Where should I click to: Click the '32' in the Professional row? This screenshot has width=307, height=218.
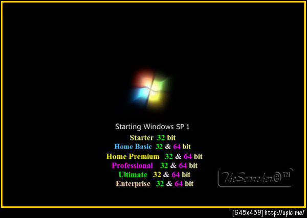[164, 165]
